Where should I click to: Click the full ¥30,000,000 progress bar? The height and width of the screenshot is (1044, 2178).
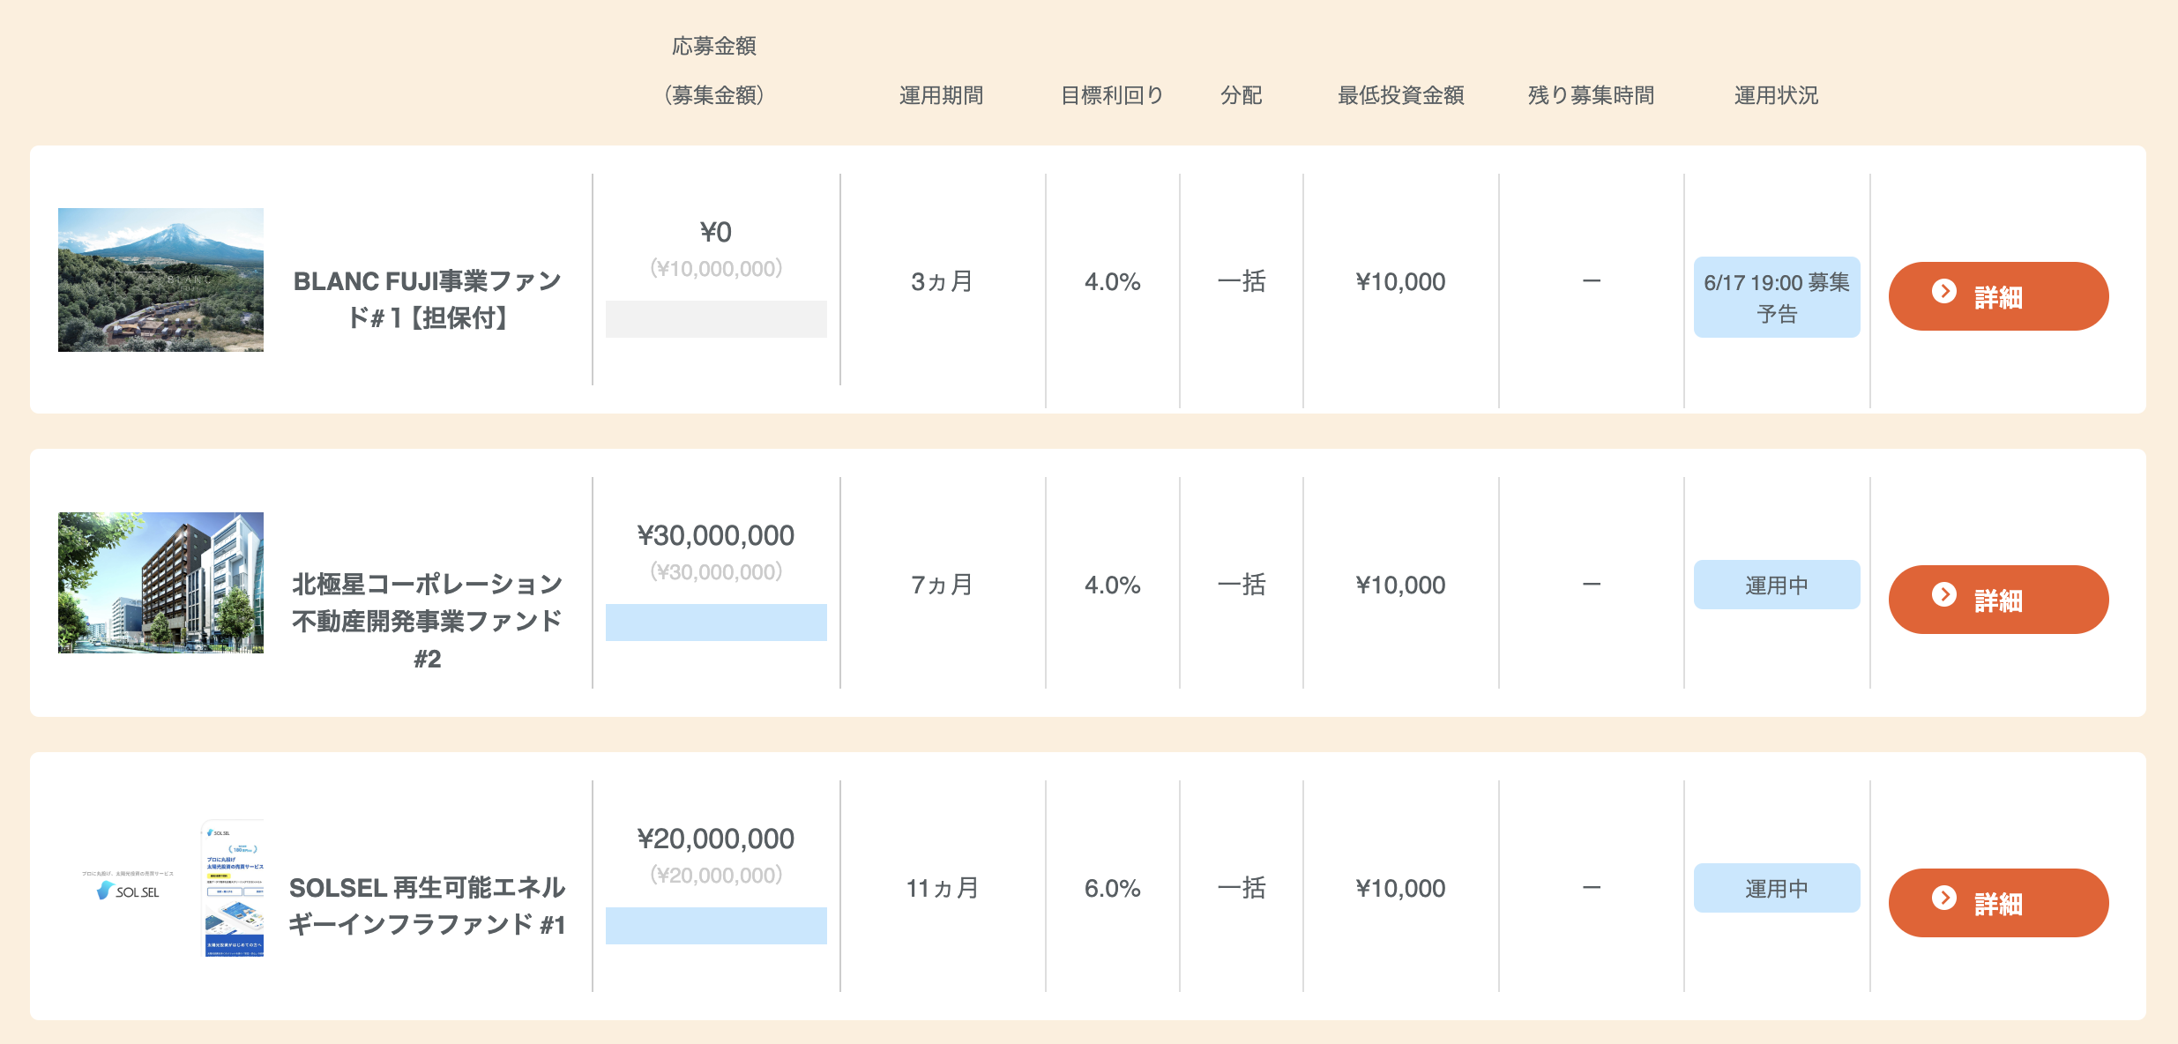click(x=716, y=623)
